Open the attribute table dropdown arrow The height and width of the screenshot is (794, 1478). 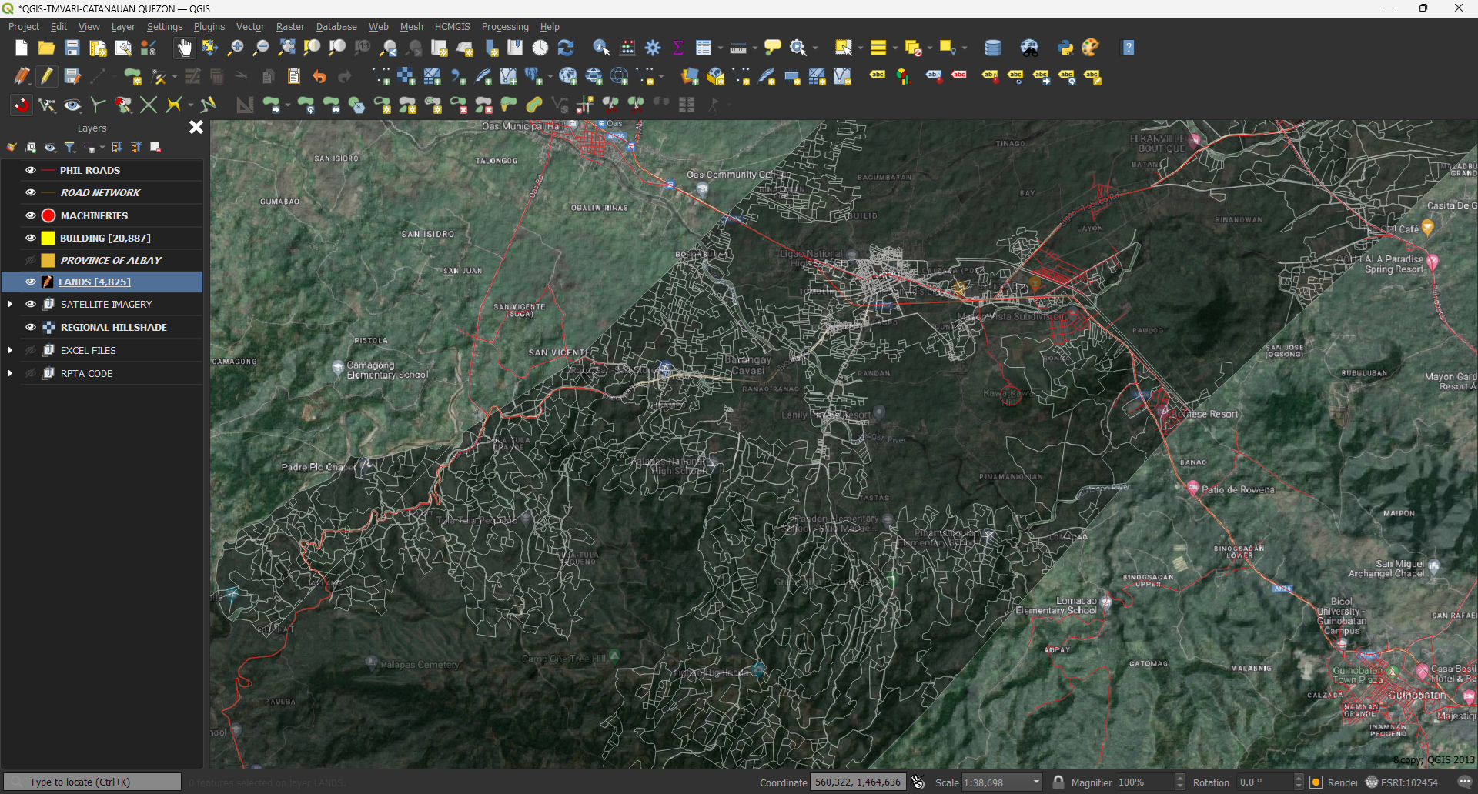coord(721,48)
